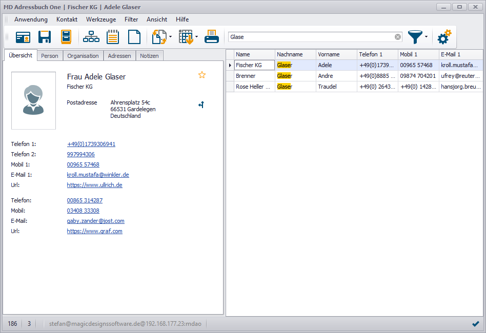Clear the search field with the X button
Viewport: 486px width, 333px height.
pos(398,37)
